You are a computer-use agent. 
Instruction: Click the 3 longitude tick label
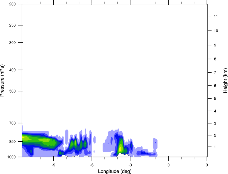(207, 165)
